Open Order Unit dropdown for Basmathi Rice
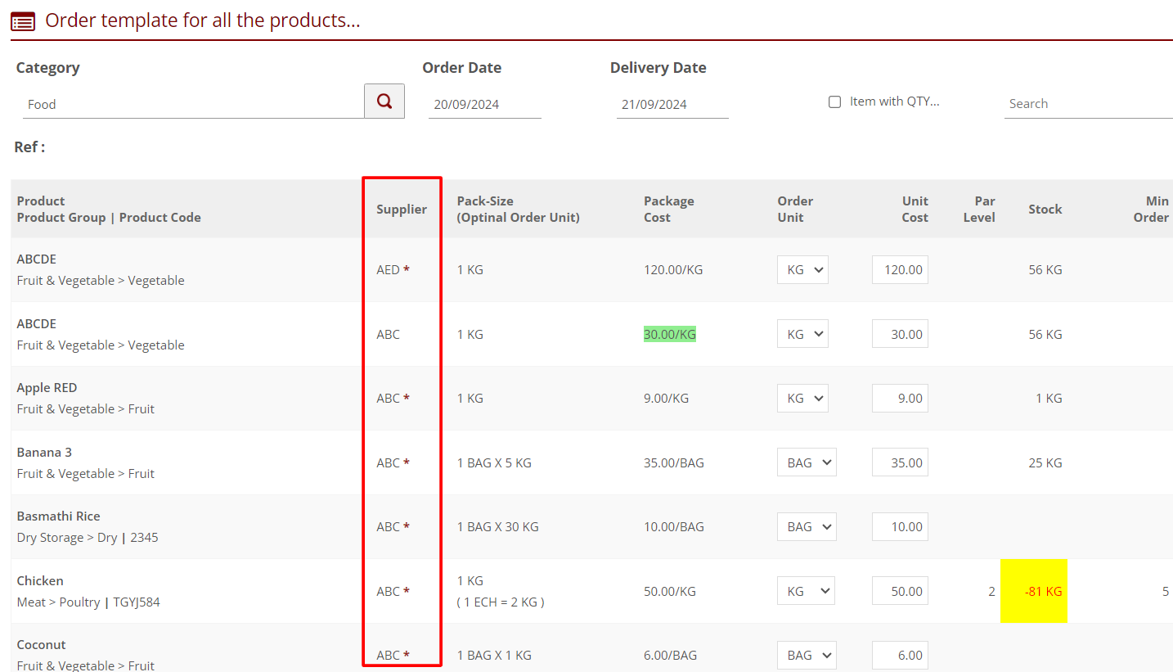Viewport: 1173px width, 672px height. pos(806,527)
